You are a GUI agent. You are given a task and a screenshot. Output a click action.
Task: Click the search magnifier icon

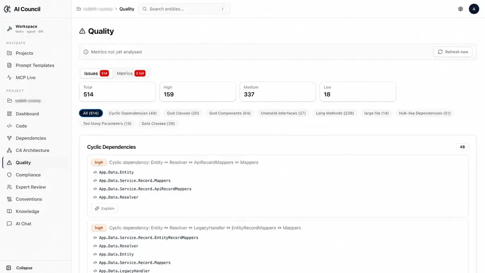coord(145,9)
